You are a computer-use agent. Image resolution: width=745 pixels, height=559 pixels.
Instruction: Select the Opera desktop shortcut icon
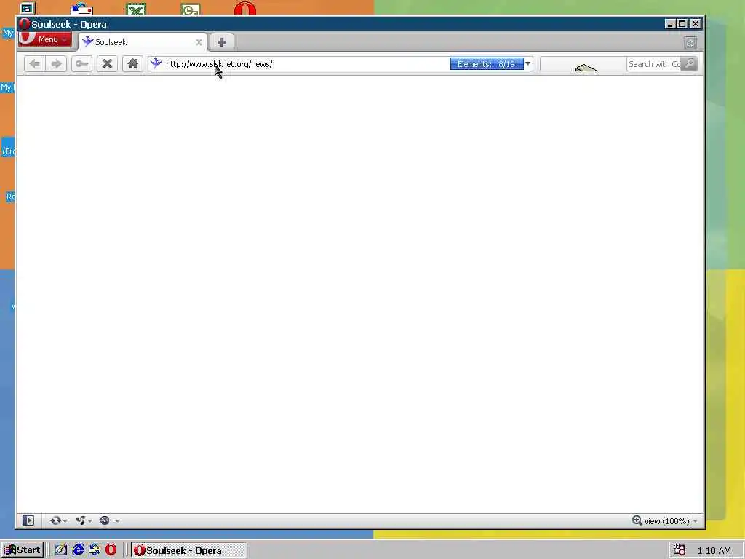(x=244, y=9)
